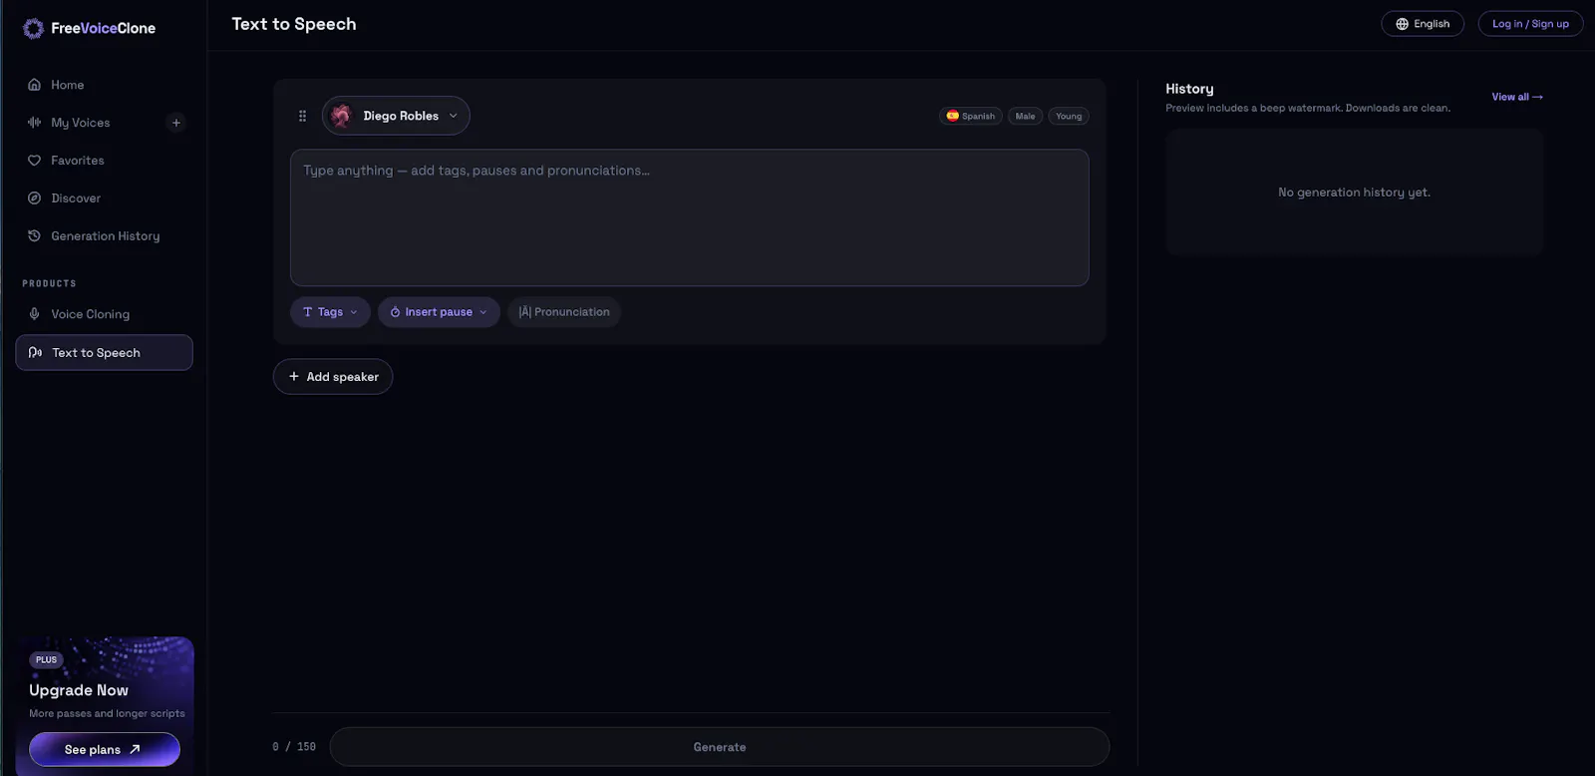Click the Discover compass icon
This screenshot has height=776, width=1595.
[34, 198]
